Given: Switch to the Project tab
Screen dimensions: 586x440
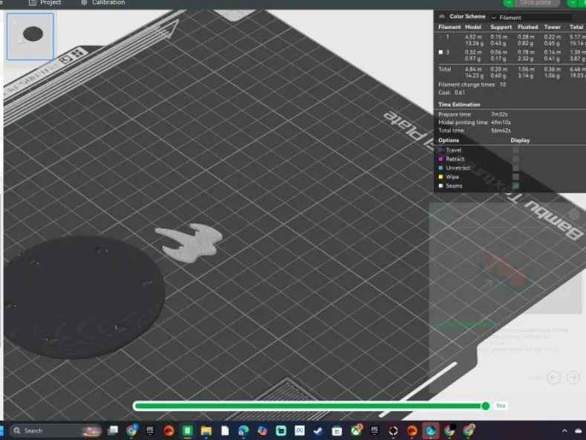Looking at the screenshot, I should pos(45,3).
